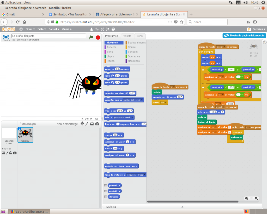Expand the Motxilla backpack panel

click(x=183, y=207)
